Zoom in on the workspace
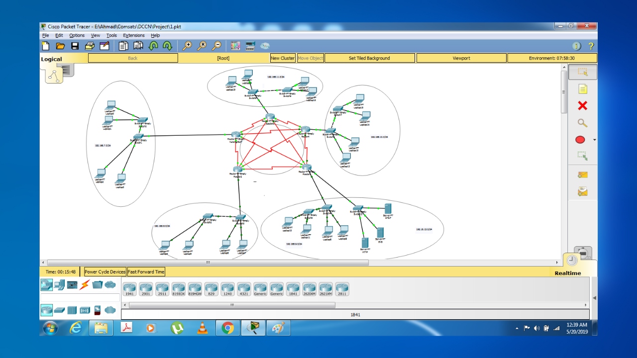 click(187, 46)
